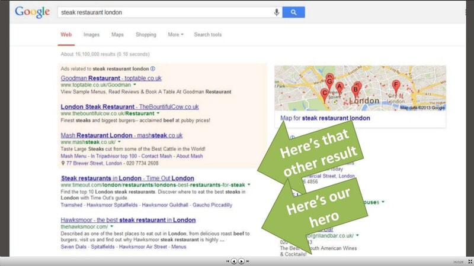Viewport: 474px width, 266px height.
Task: Click the blue search magnifier button
Action: pyautogui.click(x=293, y=12)
